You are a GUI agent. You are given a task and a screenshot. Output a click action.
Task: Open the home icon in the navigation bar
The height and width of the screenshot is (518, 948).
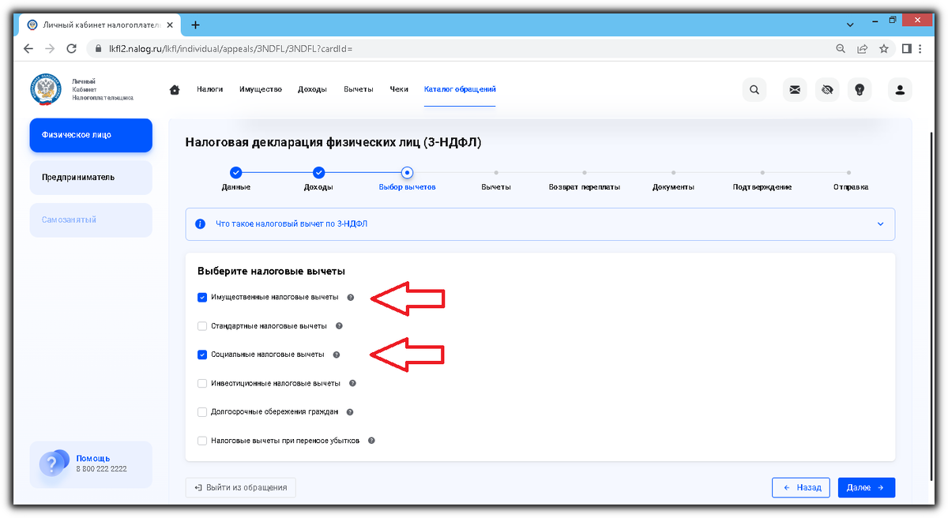[174, 89]
